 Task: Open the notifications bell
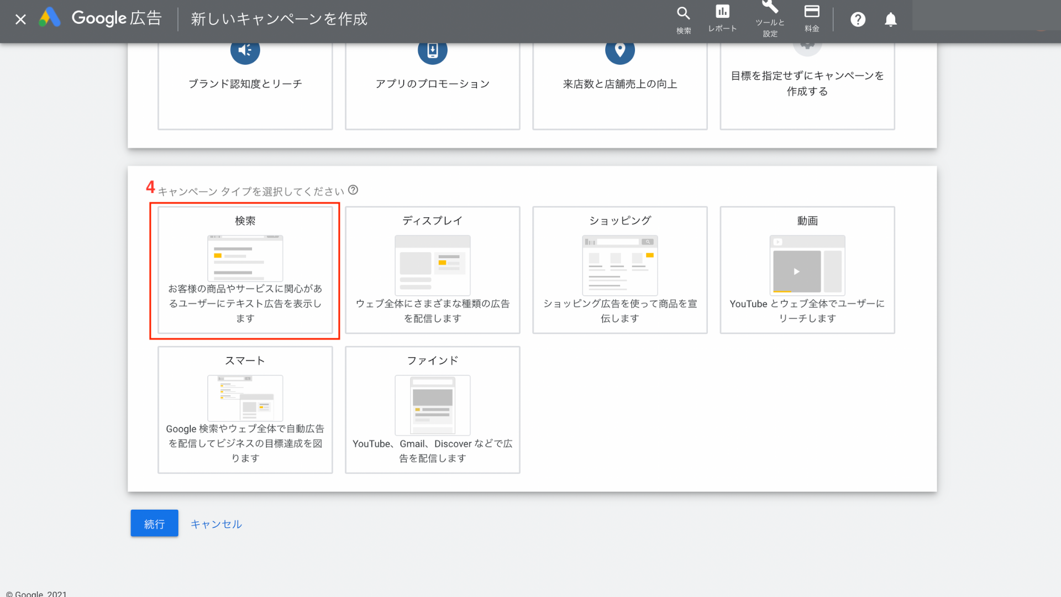coord(891,20)
